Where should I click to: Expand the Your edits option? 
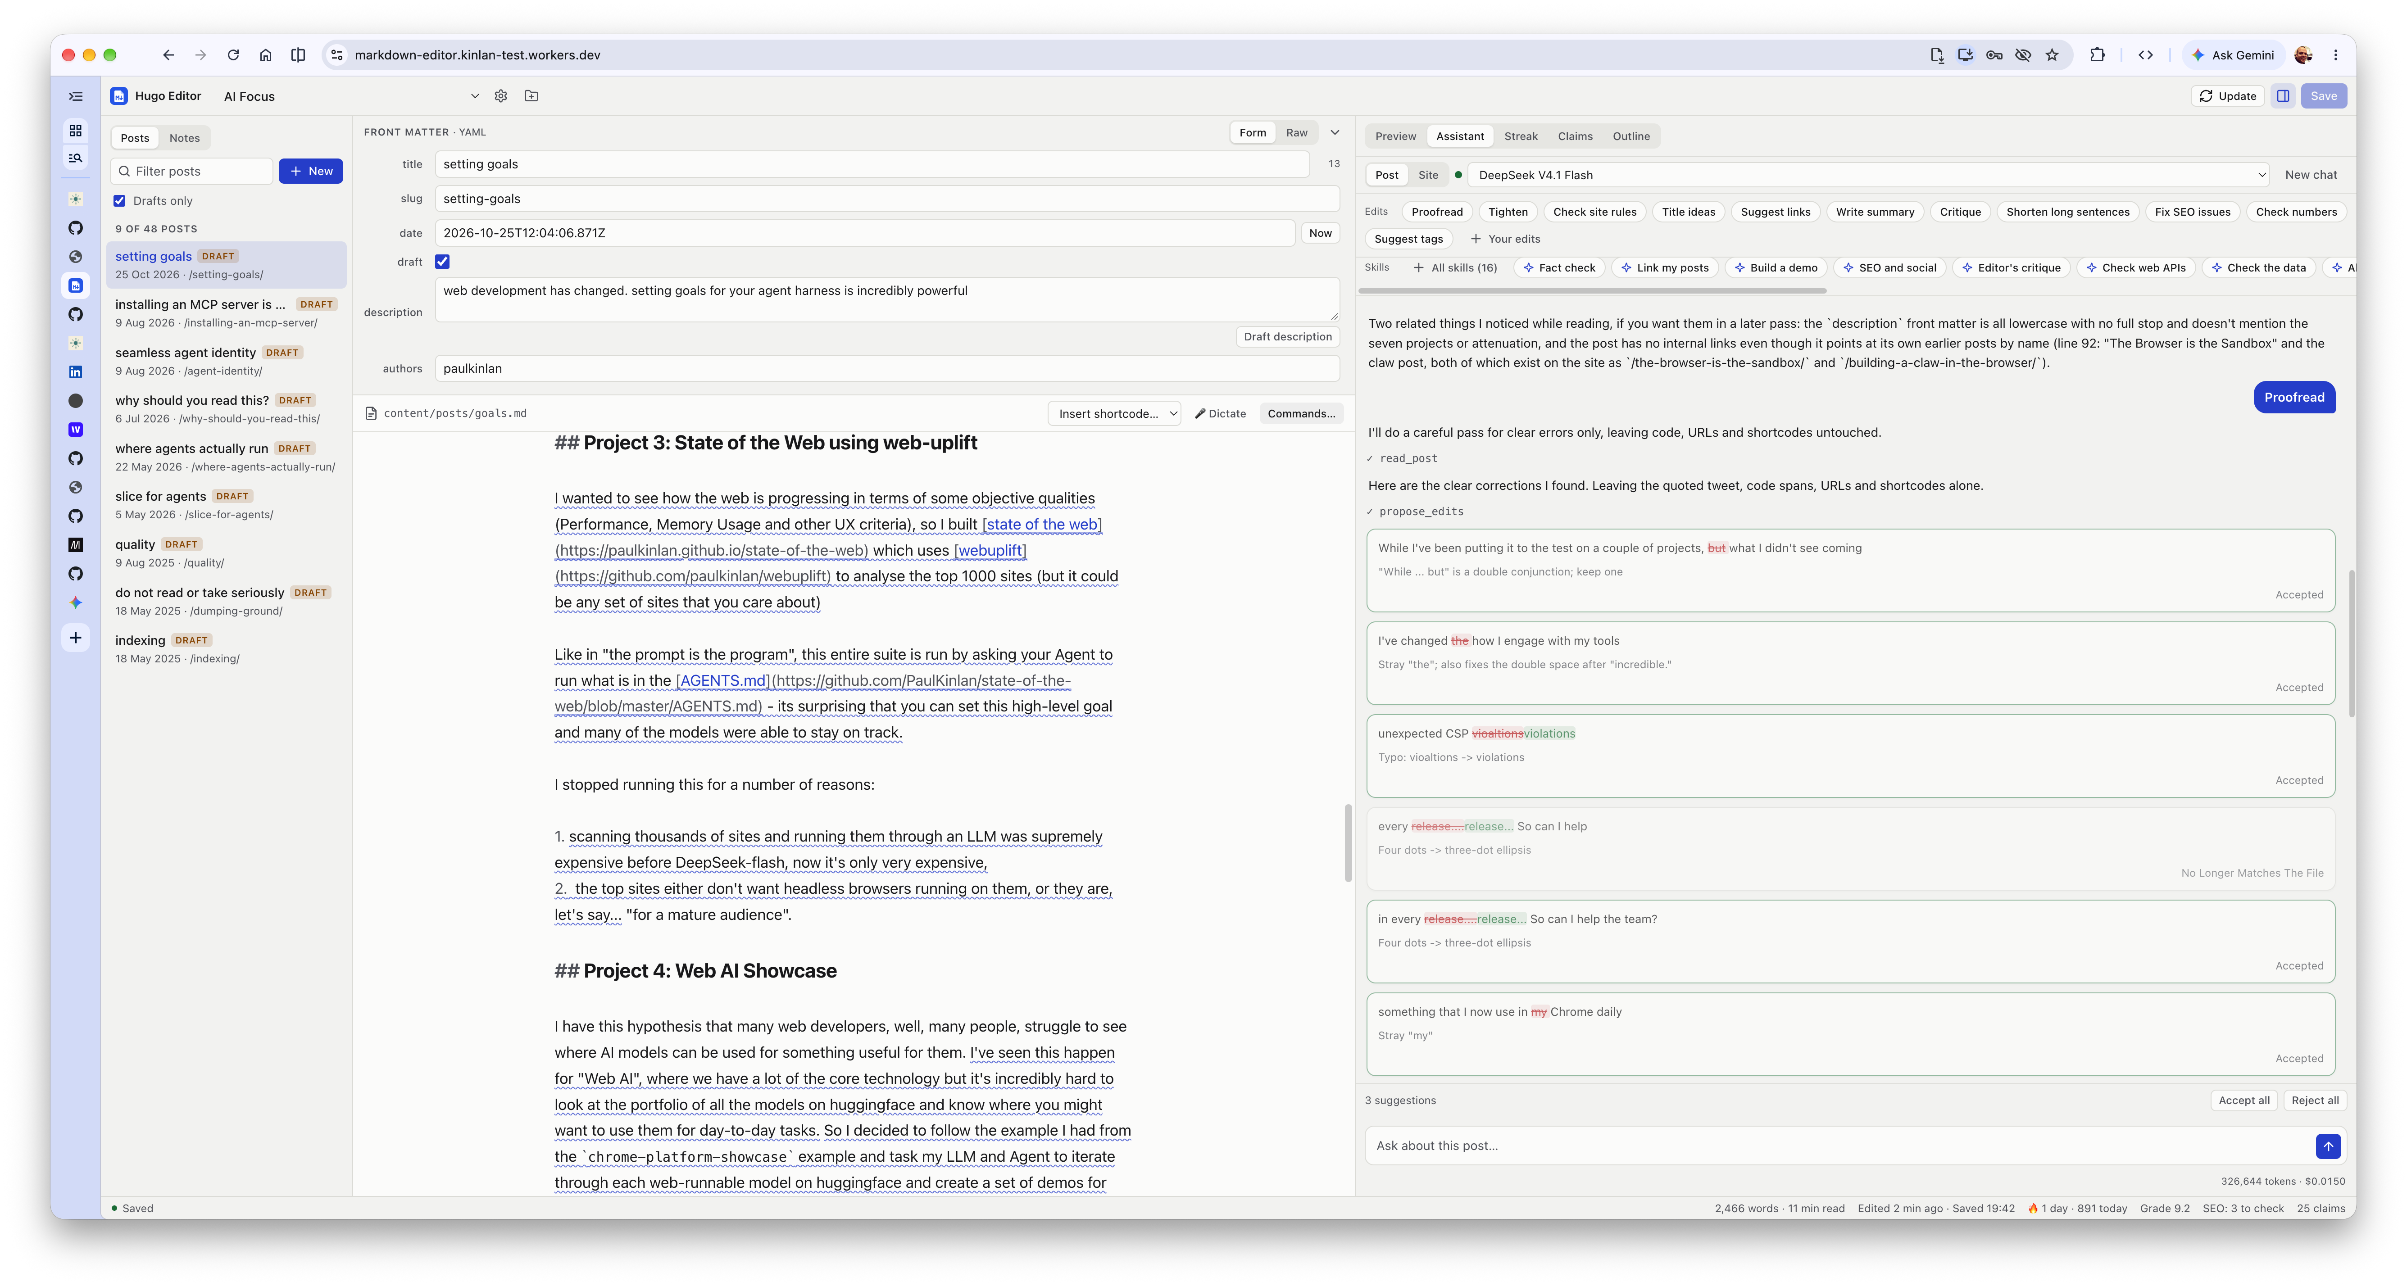[x=1504, y=239]
